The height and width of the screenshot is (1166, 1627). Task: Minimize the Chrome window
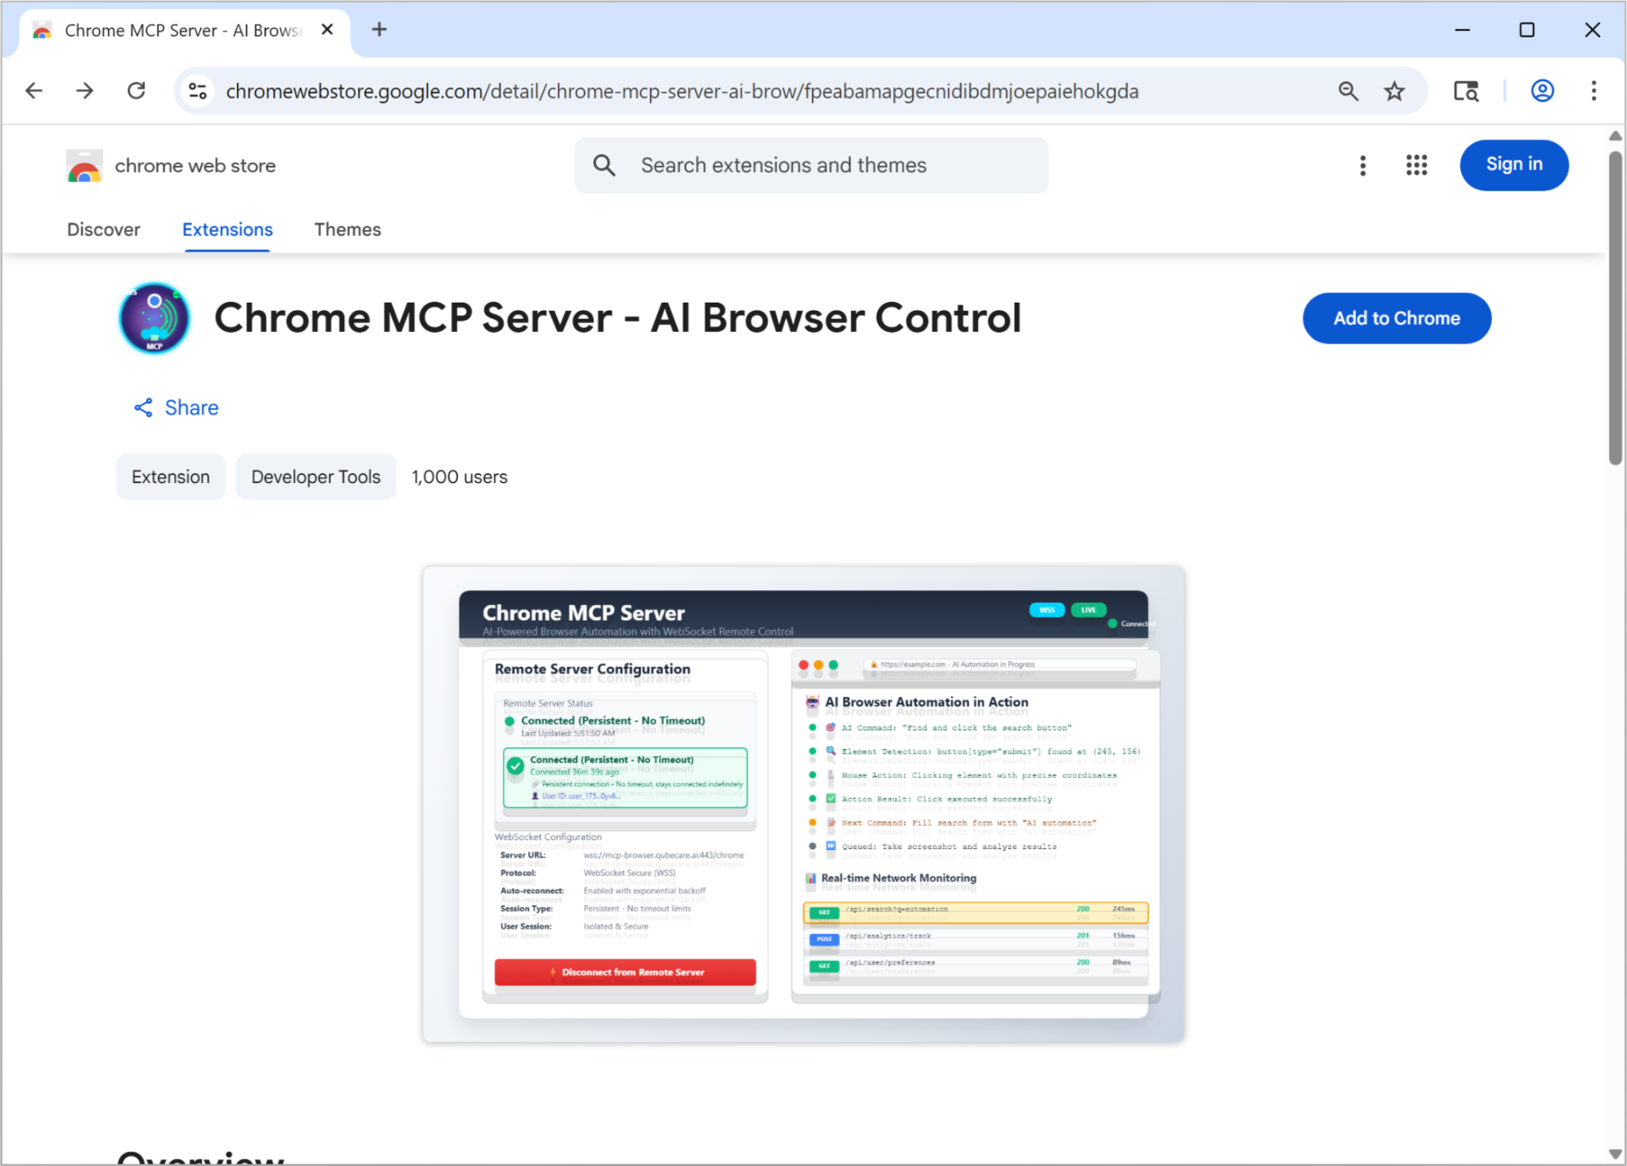click(1463, 30)
